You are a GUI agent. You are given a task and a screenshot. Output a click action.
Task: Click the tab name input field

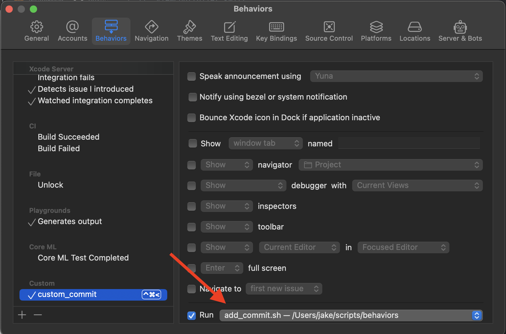(409, 143)
